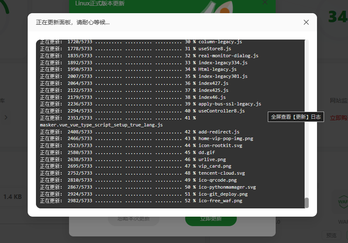Click log line tencent-cloud.svg
Image resolution: width=348 pixels, height=243 pixels.
142,173
